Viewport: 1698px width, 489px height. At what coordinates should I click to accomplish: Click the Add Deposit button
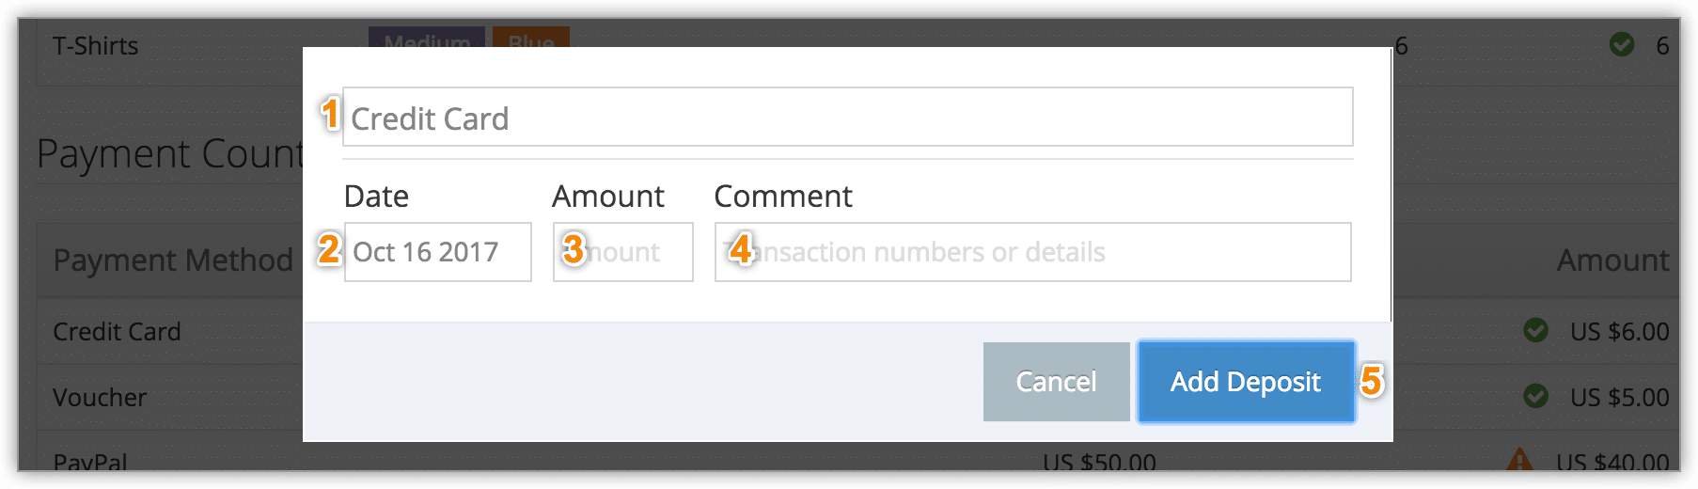pyautogui.click(x=1246, y=382)
